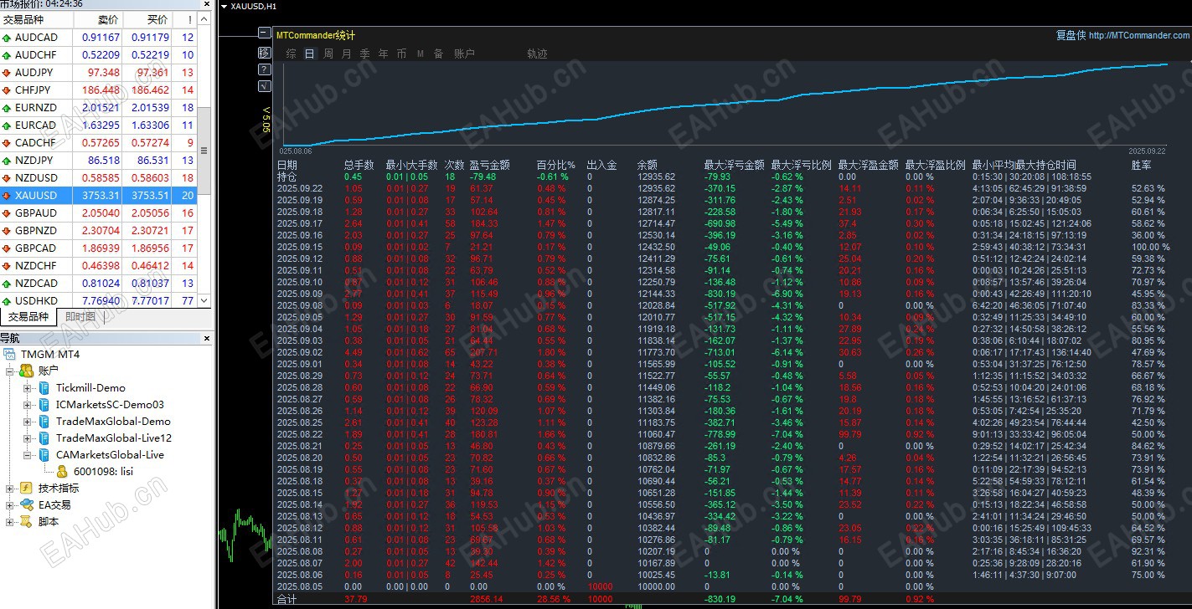The image size is (1192, 609).
Task: Expand the TradeMaxGlobal-Live12 tree node
Action: coord(27,438)
